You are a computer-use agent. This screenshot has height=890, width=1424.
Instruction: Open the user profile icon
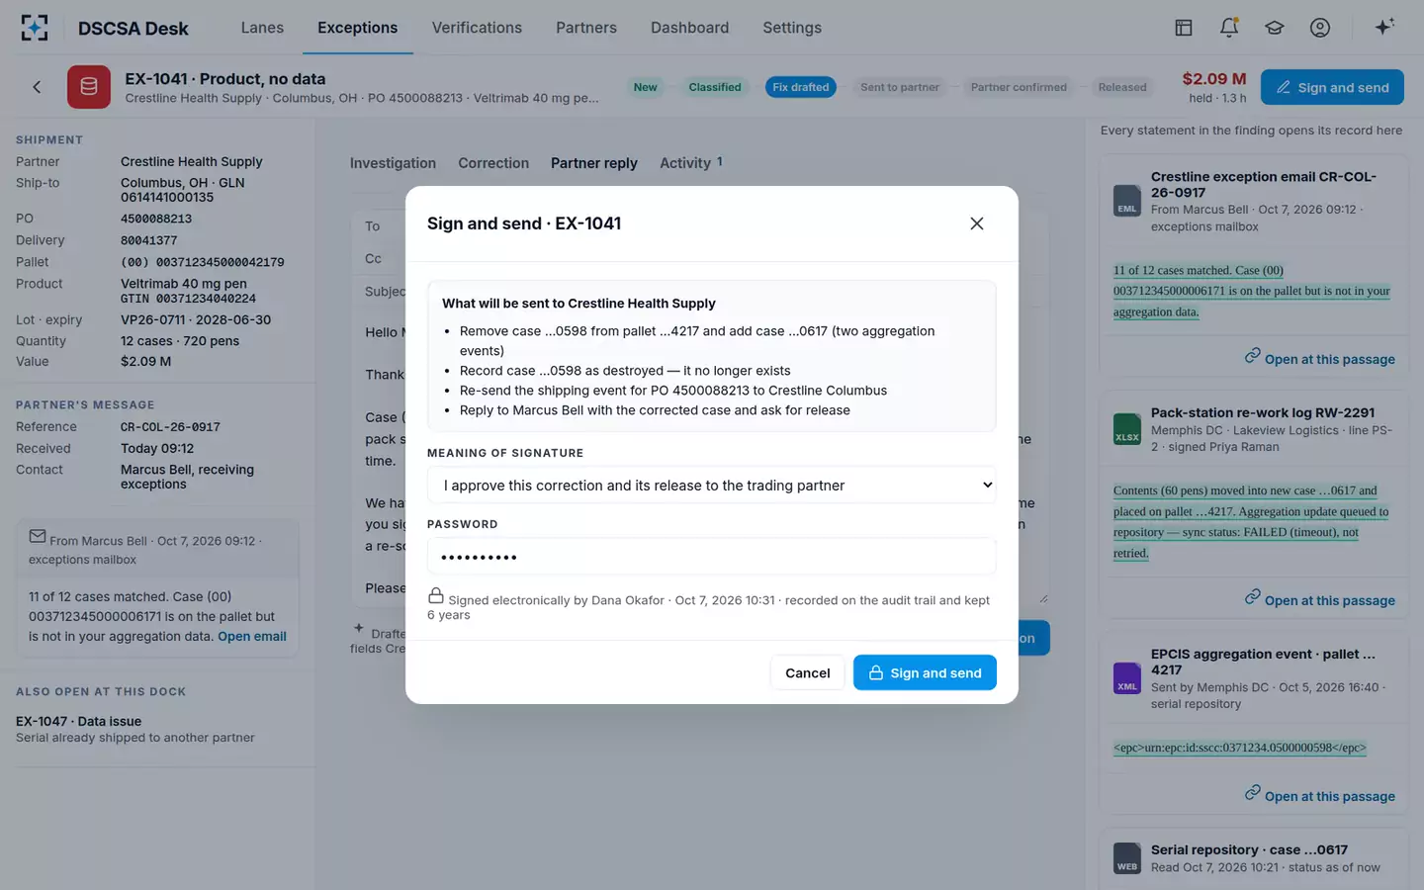[x=1320, y=28]
